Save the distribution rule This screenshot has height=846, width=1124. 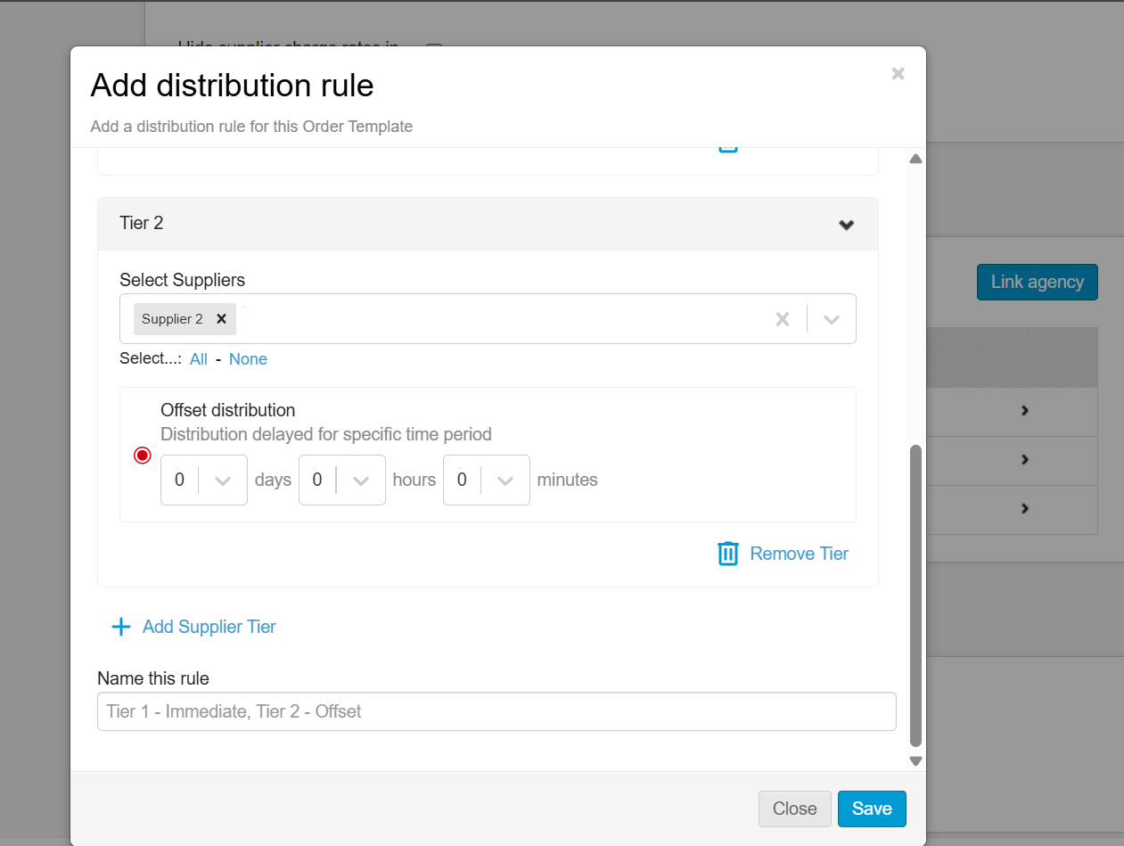pyautogui.click(x=871, y=809)
